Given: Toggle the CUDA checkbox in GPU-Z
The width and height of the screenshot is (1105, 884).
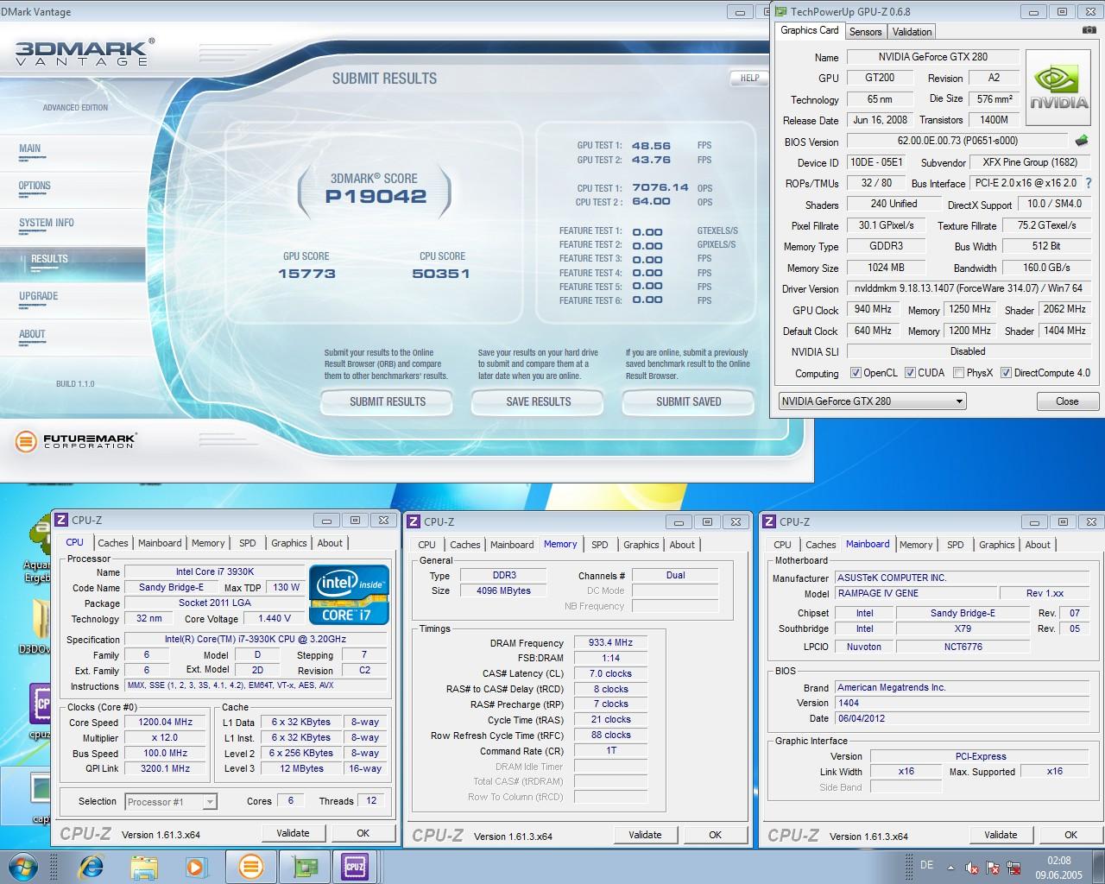Looking at the screenshot, I should tap(910, 373).
